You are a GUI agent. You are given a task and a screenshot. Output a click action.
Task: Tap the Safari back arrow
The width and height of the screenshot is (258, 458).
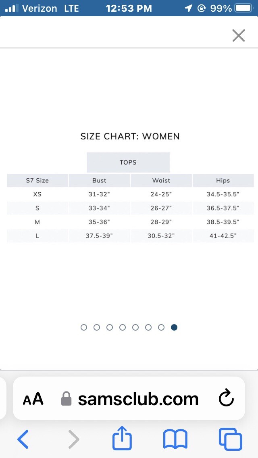23,439
